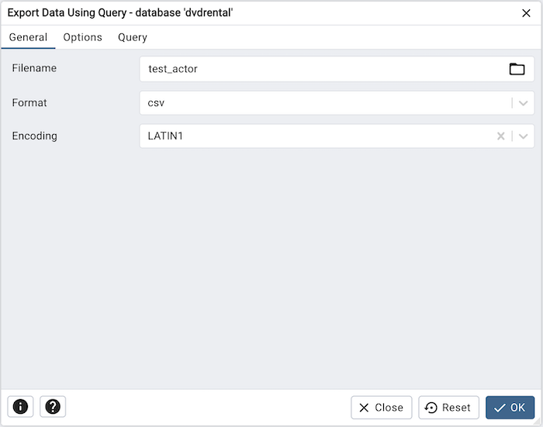Click the info icon at bottom left
The width and height of the screenshot is (543, 427).
[21, 407]
